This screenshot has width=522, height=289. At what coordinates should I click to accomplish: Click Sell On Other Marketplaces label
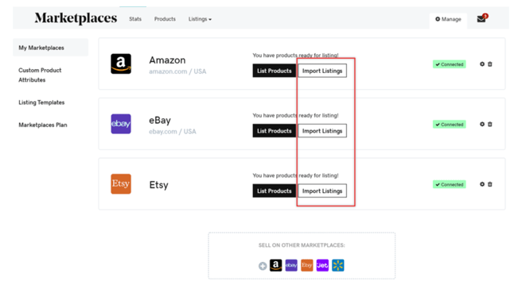[x=302, y=245]
